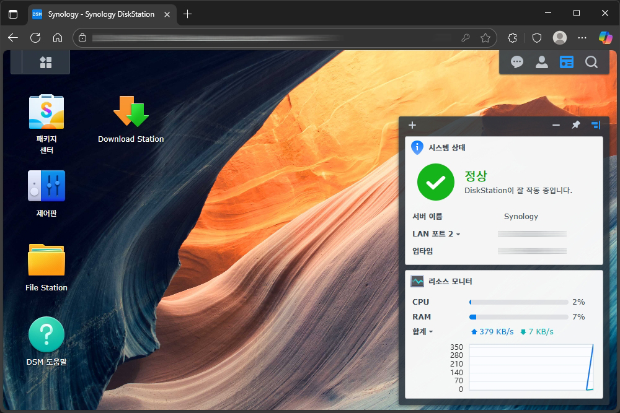Image resolution: width=620 pixels, height=413 pixels.
Task: Open saved passwords key icon
Action: coord(466,38)
